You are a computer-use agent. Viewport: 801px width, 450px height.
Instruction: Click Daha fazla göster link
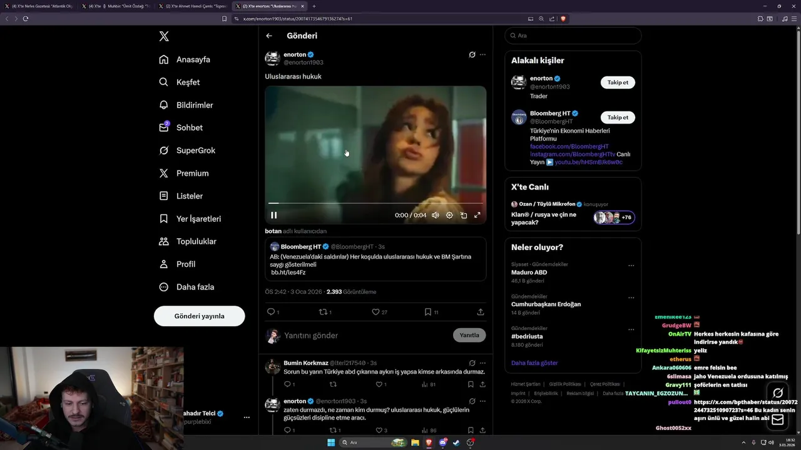534,362
